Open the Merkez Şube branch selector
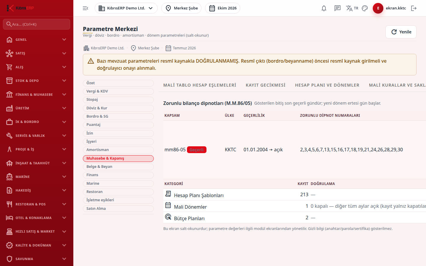The width and height of the screenshot is (426, 266). pos(181,8)
